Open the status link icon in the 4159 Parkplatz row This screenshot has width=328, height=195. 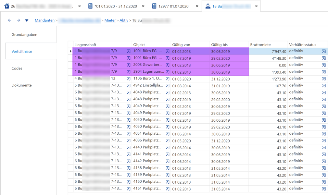click(x=323, y=175)
